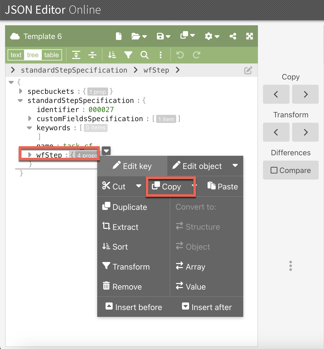Image resolution: width=324 pixels, height=349 pixels.
Task: Click the Insert after button
Action: click(207, 307)
